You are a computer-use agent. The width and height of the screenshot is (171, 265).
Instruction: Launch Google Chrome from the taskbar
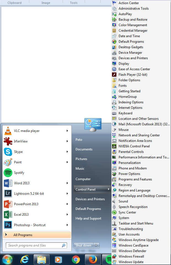[x=76, y=259]
